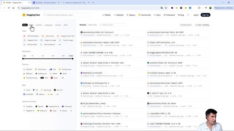The width and height of the screenshot is (234, 131).
Task: Click the Full-text search button
Action: pyautogui.click(x=186, y=25)
